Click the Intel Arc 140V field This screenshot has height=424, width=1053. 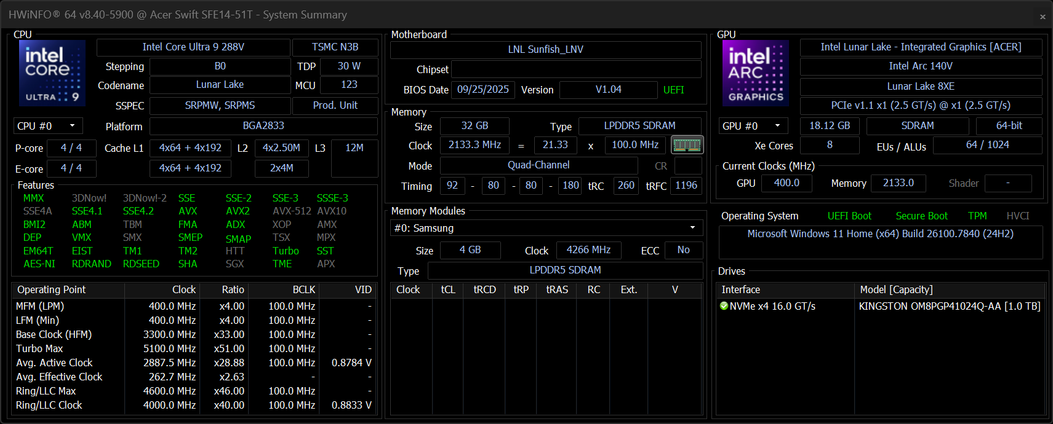click(921, 66)
